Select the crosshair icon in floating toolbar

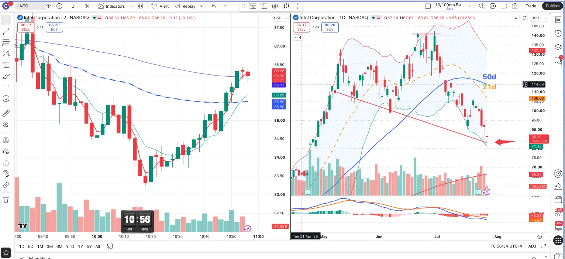click(x=297, y=6)
